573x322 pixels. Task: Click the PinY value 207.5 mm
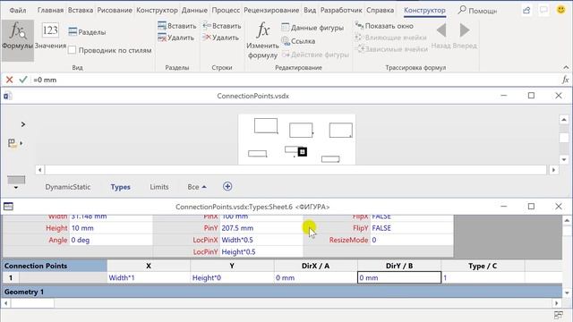261,228
